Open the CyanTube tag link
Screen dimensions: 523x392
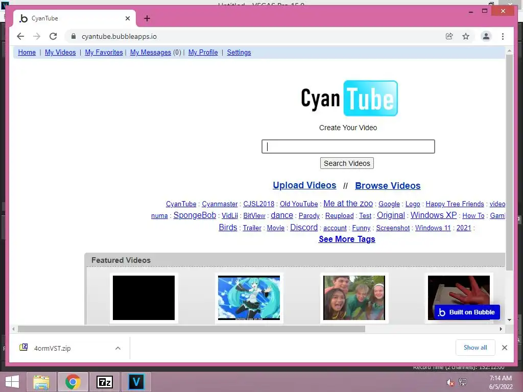coord(181,204)
